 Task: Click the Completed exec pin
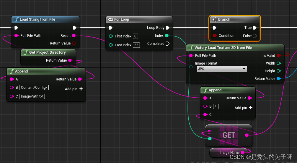168,44
